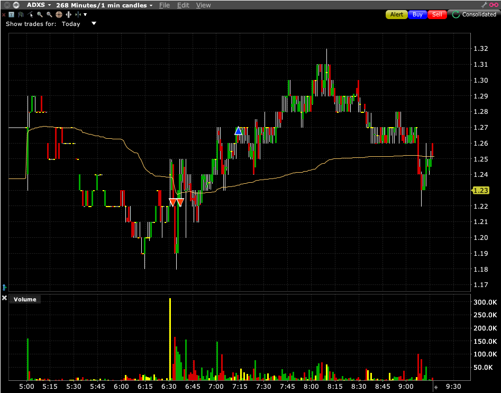Click the vertical line compress arrows icon
501x393 pixels.
point(78,14)
